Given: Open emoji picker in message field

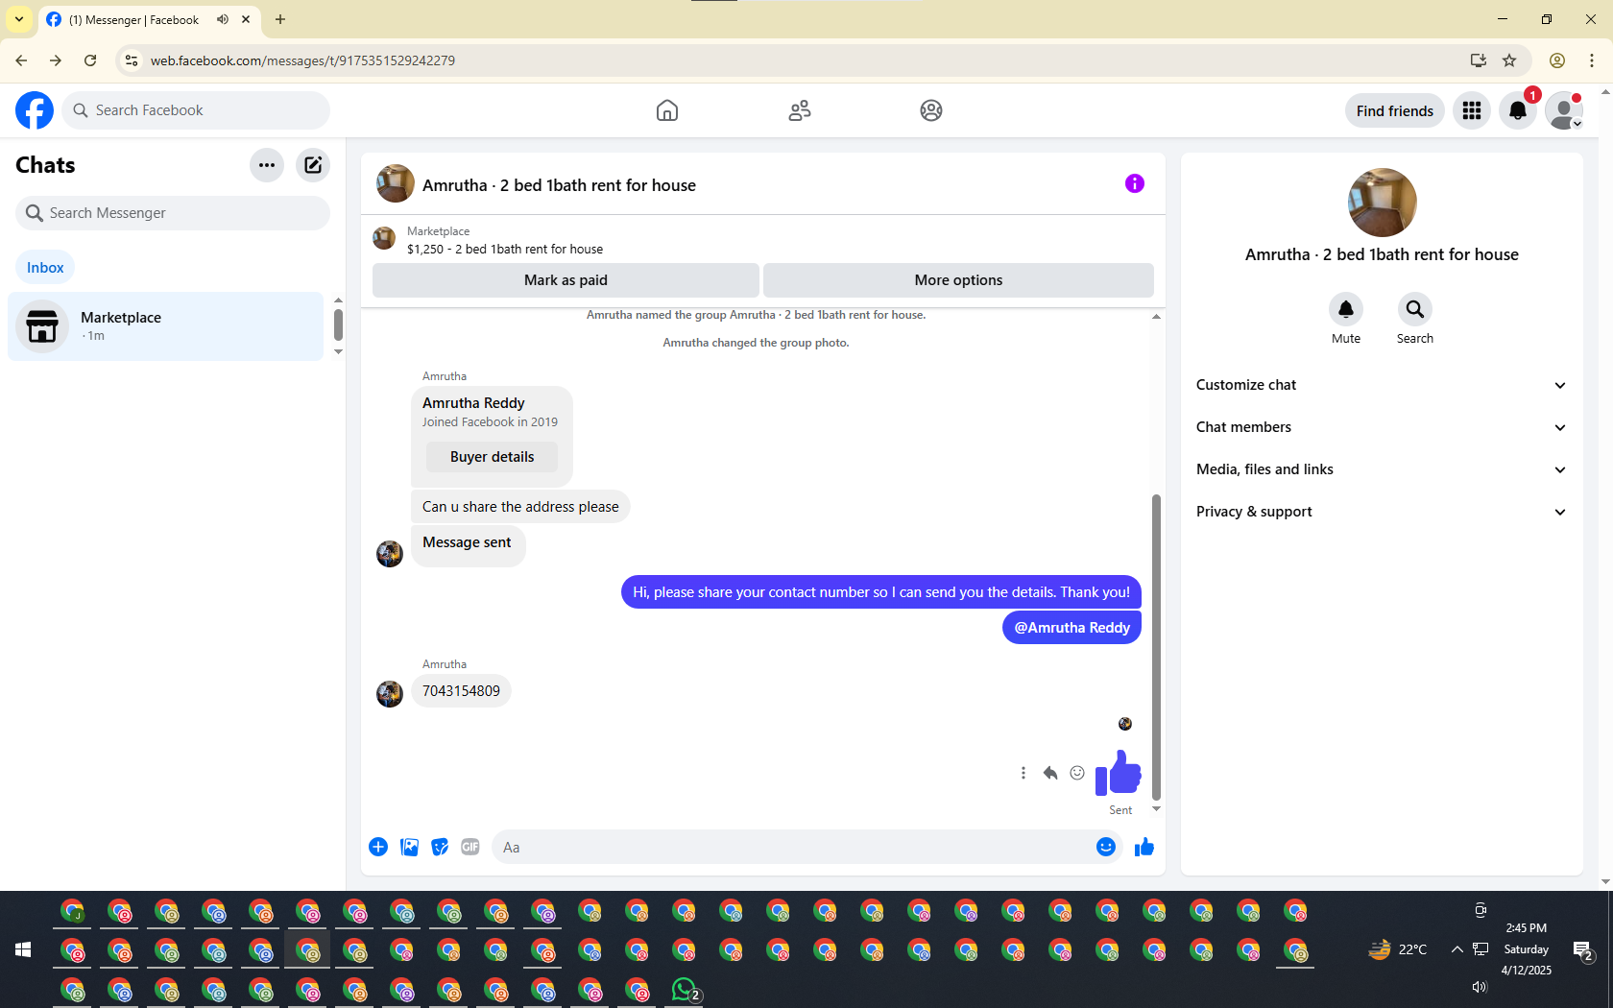Looking at the screenshot, I should coord(1106,847).
